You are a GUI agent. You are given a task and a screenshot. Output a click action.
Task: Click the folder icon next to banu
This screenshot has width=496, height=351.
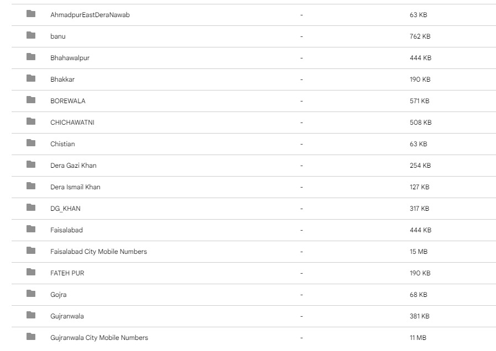tap(31, 35)
